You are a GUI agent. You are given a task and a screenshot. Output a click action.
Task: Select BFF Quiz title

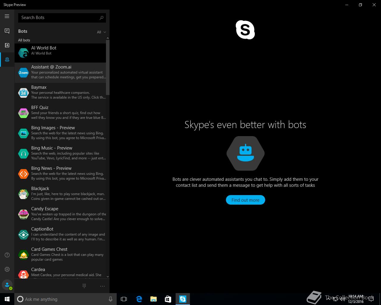point(40,108)
